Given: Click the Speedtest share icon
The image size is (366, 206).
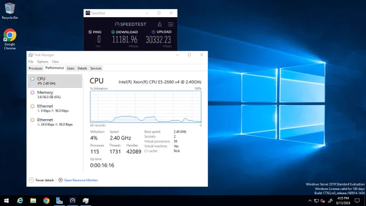Looking at the screenshot, I should coord(160,24).
